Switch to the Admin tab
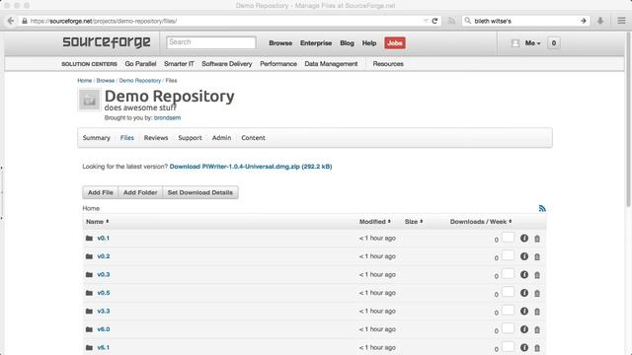The image size is (632, 355). pyautogui.click(x=221, y=138)
